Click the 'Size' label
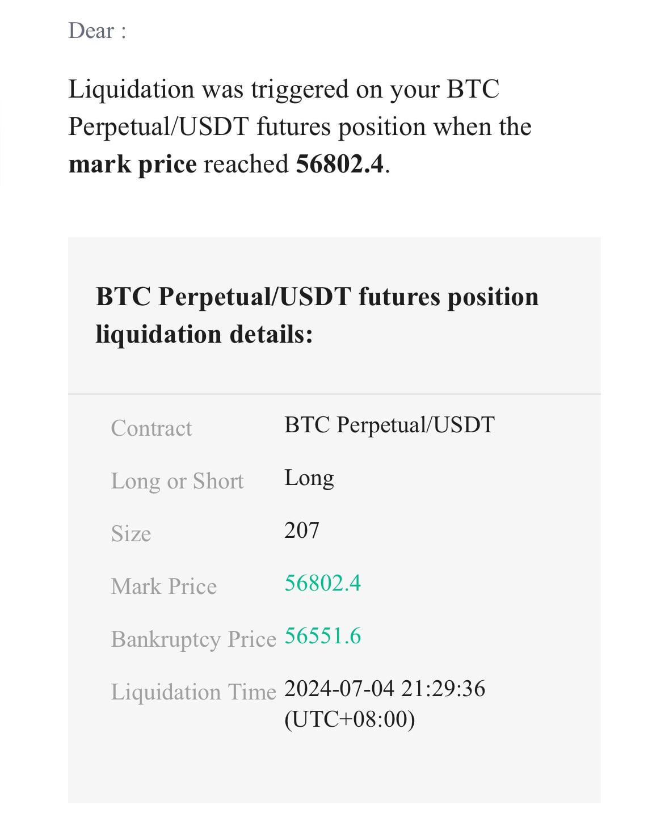Viewport: 669px width, 826px height. (131, 534)
